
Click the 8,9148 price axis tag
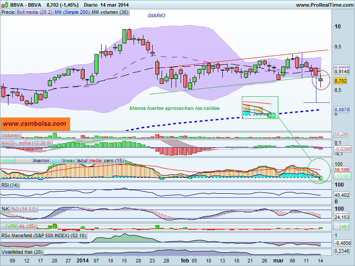click(x=342, y=72)
